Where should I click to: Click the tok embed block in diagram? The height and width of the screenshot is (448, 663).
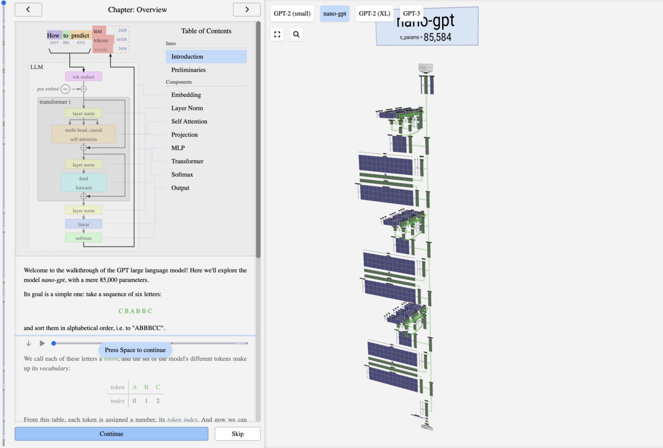84,77
